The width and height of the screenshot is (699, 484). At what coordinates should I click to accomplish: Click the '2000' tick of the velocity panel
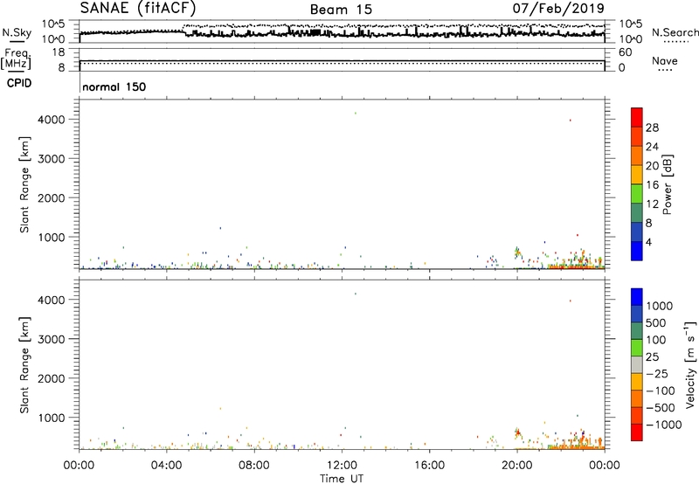52,378
